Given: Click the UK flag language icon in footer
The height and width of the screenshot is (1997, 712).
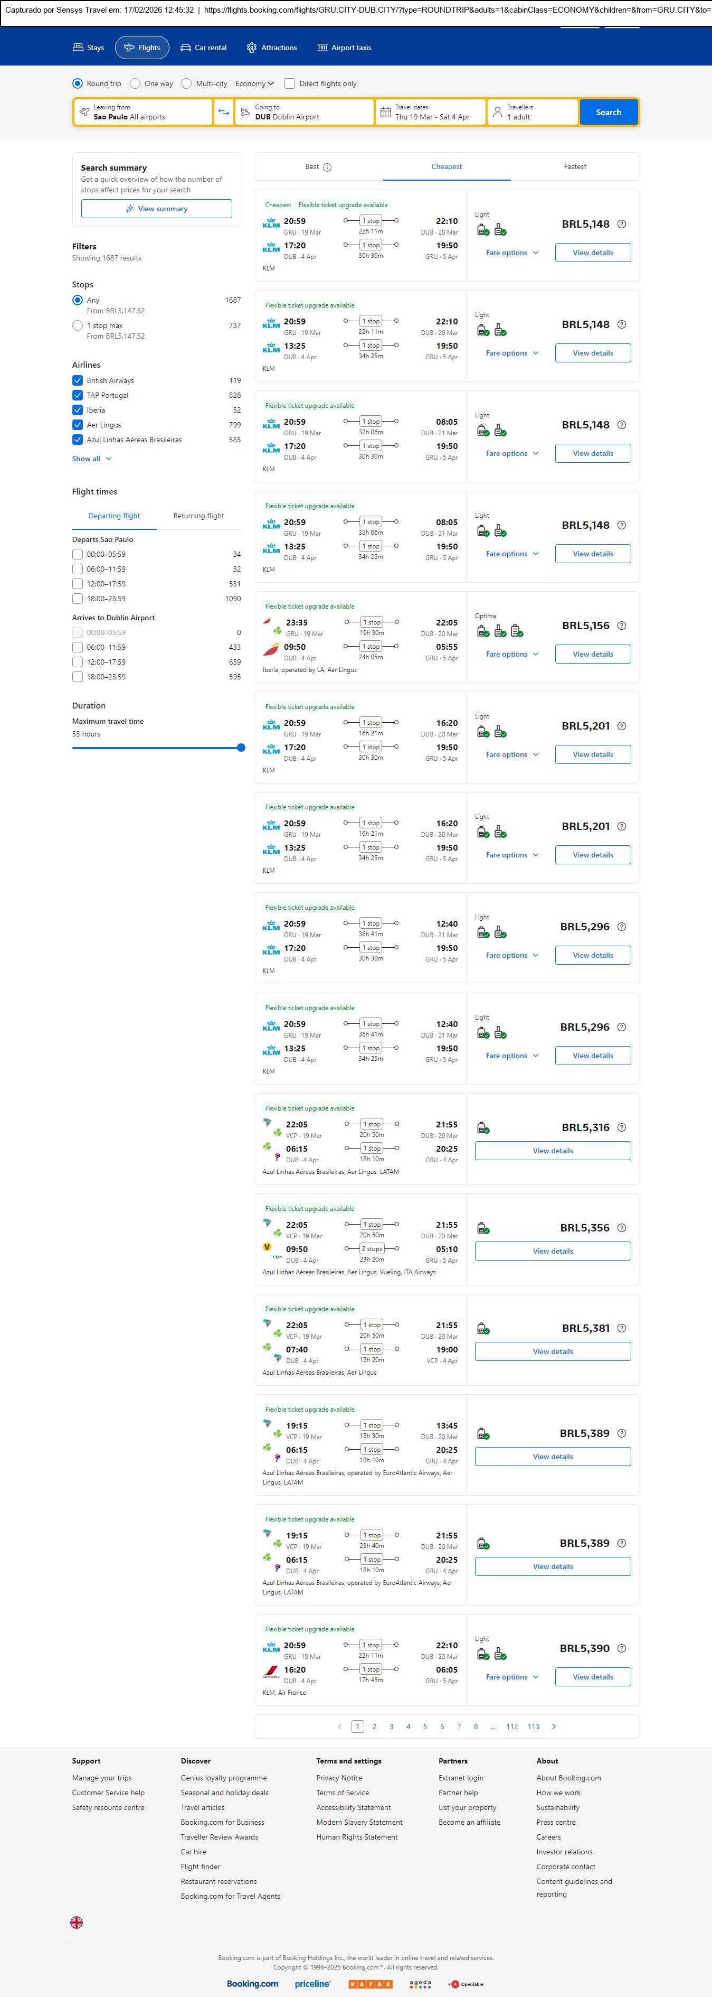Looking at the screenshot, I should click(77, 1922).
